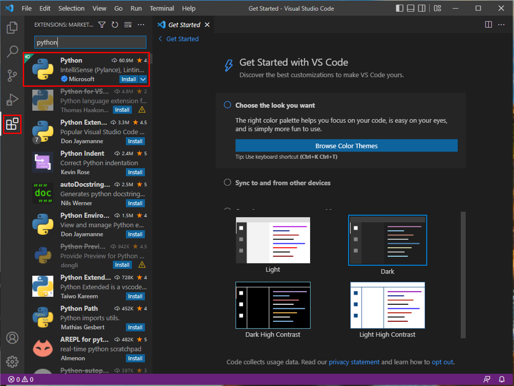Open the Source Control view icon
Screen dimensions: 514x386
pyautogui.click(x=12, y=75)
